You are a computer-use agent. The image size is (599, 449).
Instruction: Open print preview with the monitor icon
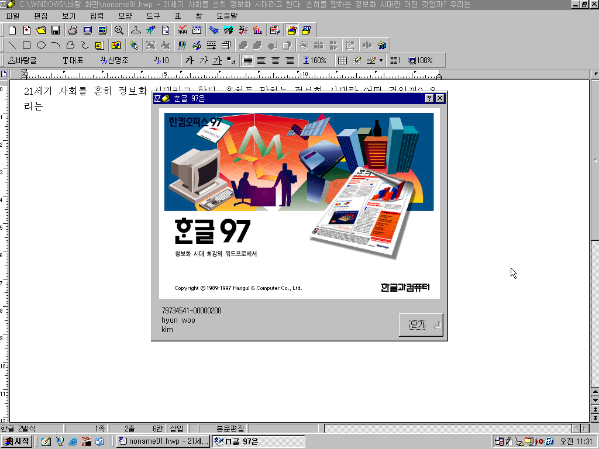(88, 30)
